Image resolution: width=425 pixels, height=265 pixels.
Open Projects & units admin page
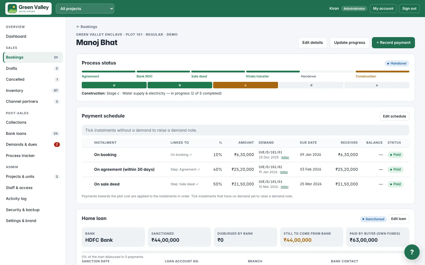click(x=33, y=177)
